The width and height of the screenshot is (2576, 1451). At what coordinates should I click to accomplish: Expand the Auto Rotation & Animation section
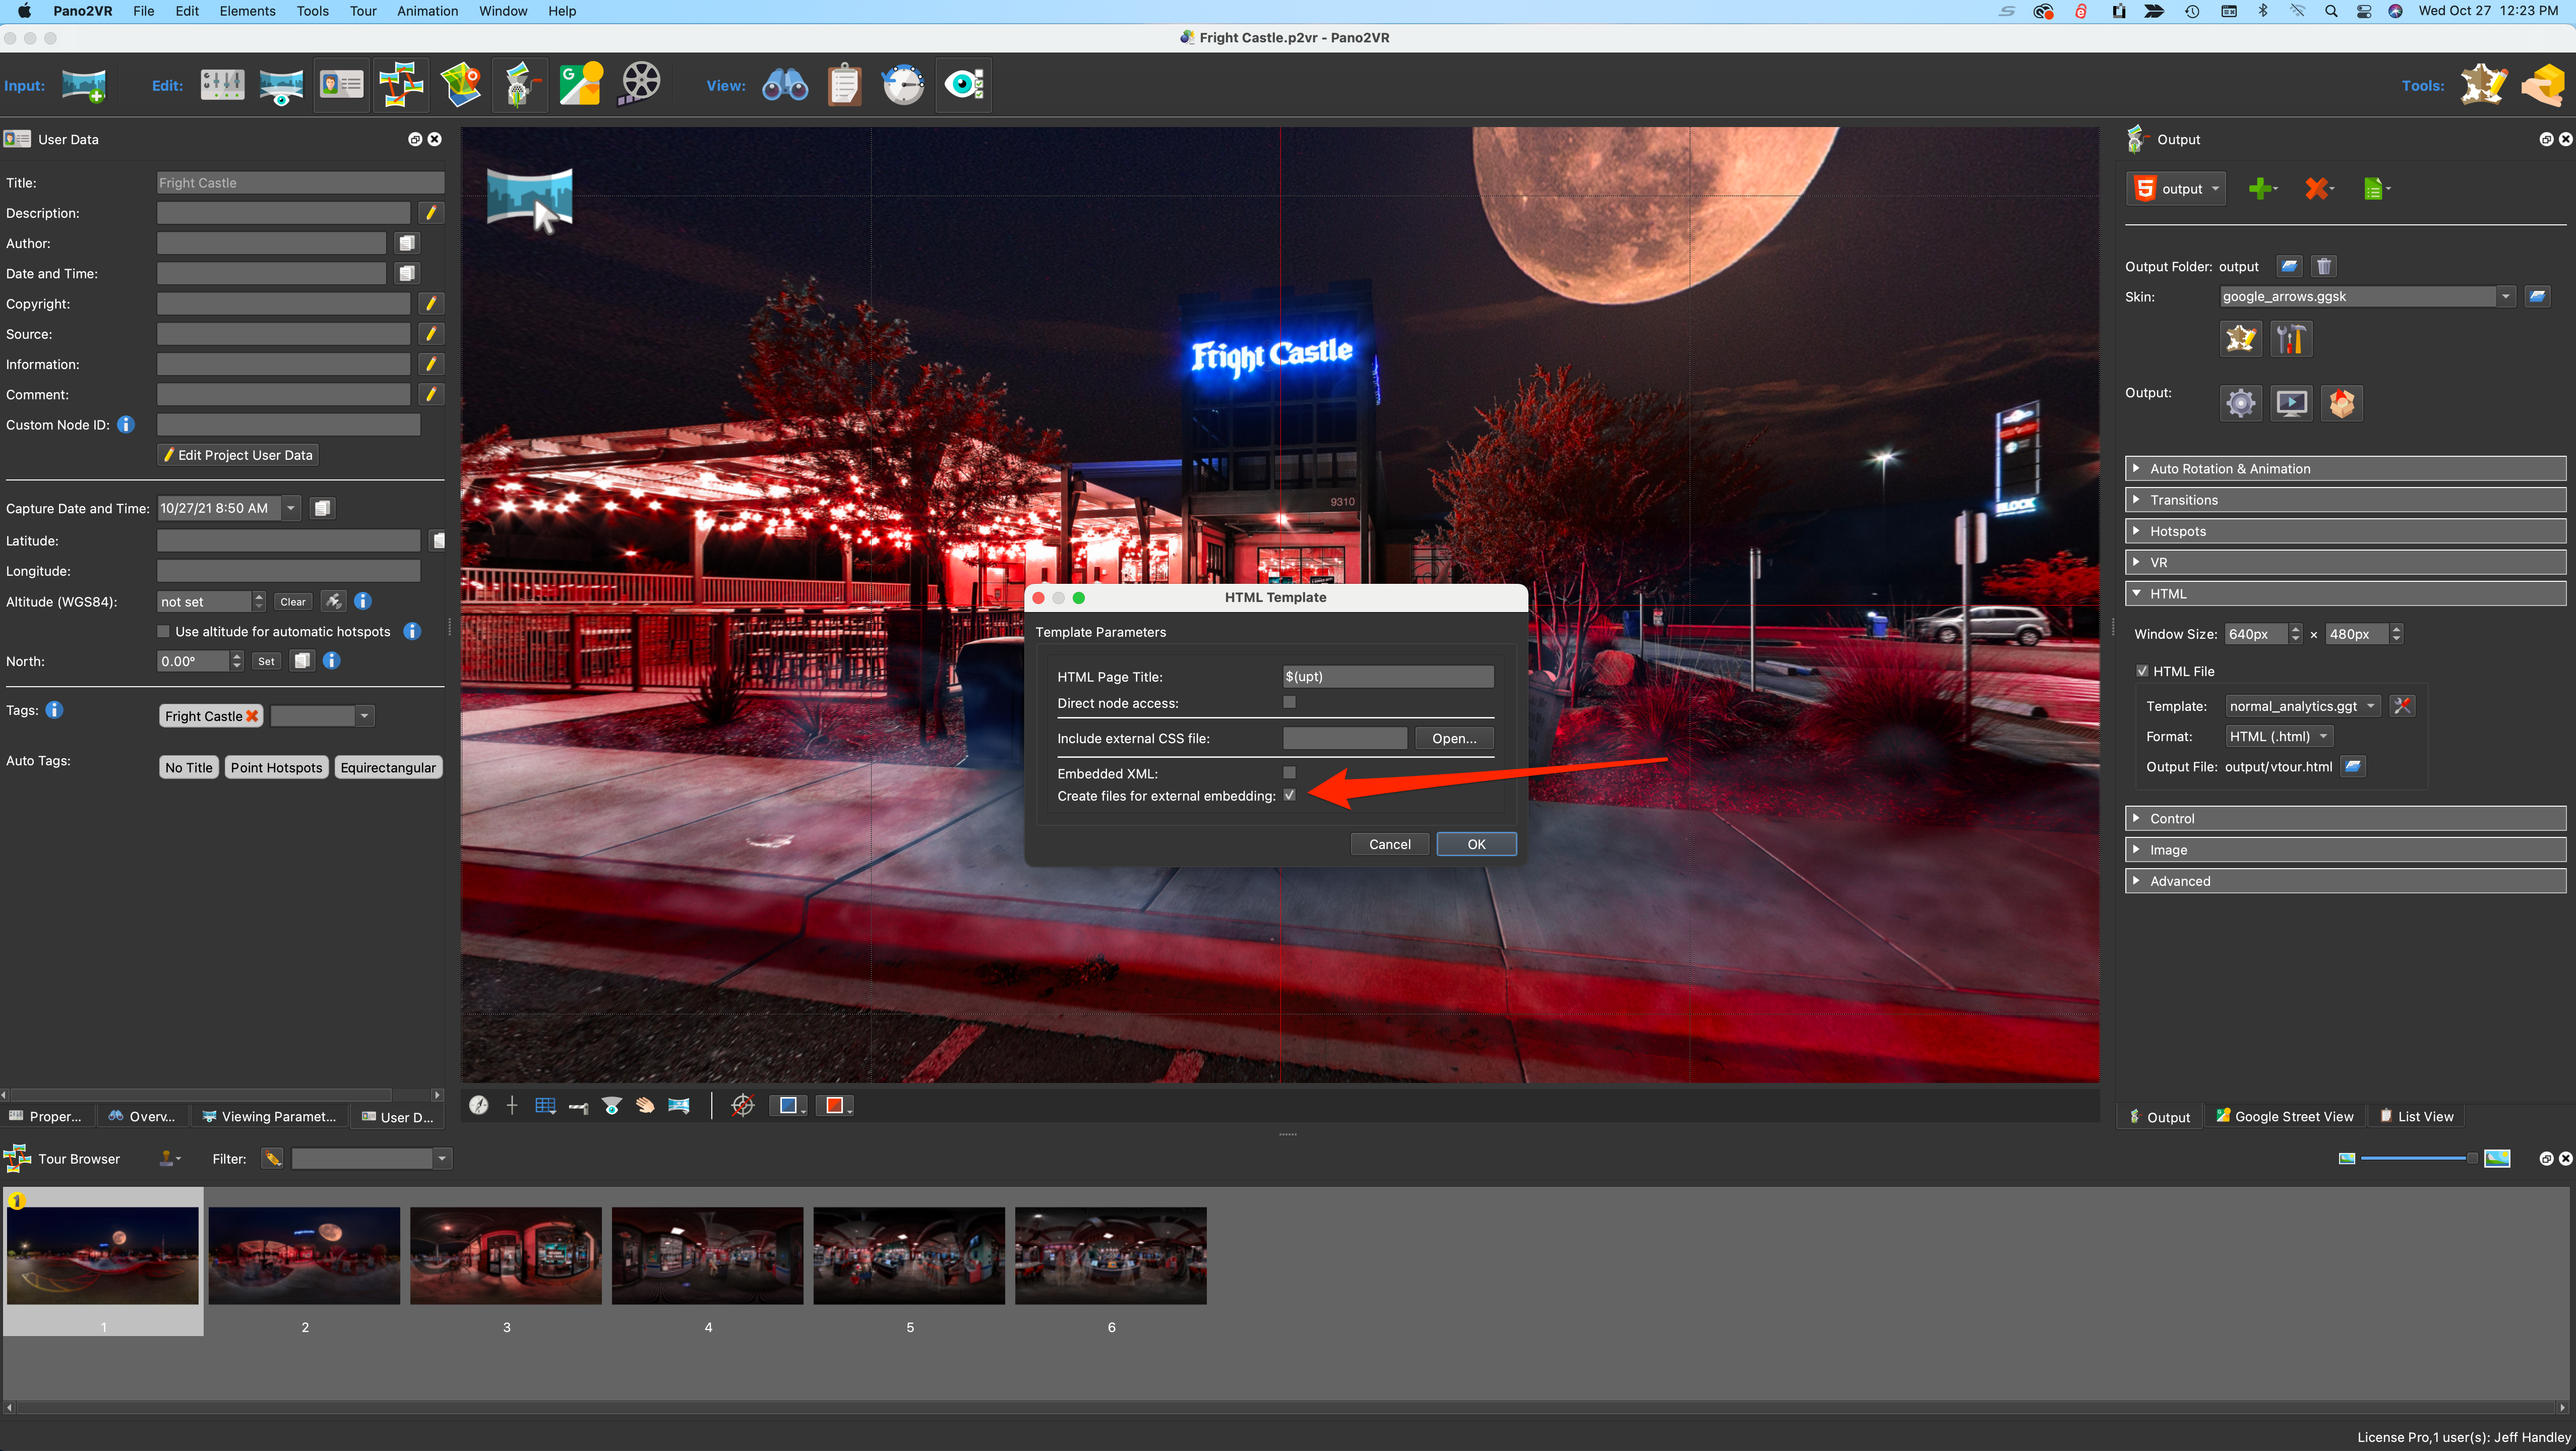pos(2345,468)
